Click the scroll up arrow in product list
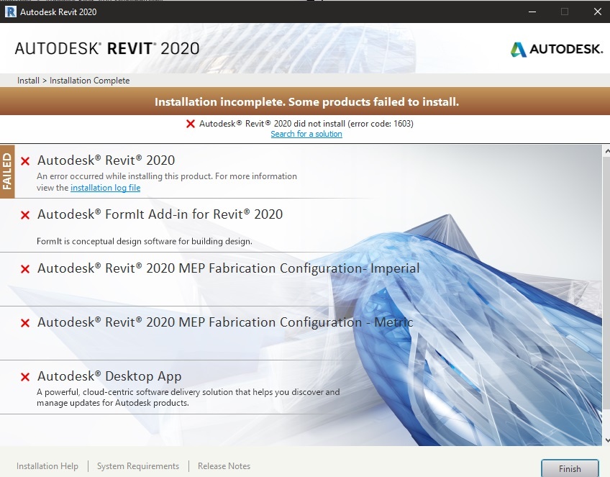Image resolution: width=610 pixels, height=477 pixels. coord(606,151)
